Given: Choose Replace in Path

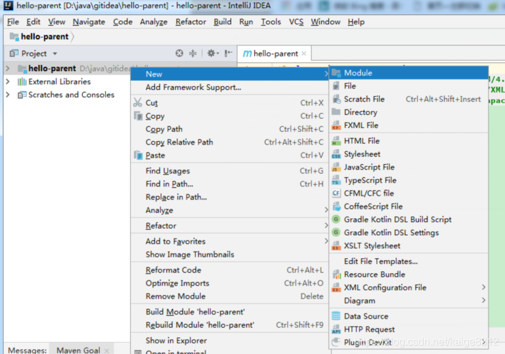Looking at the screenshot, I should tap(230, 197).
